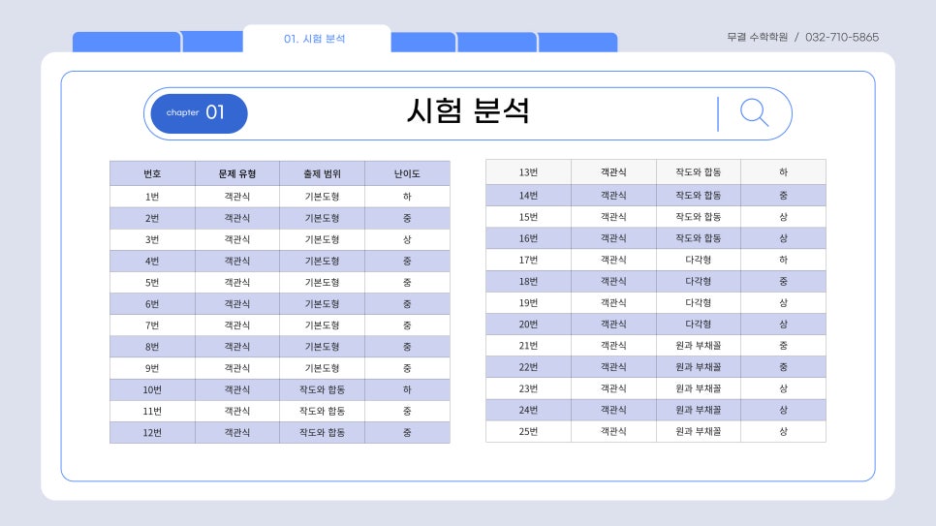The image size is (936, 526).
Task: Select the '10번' row number cell
Action: point(152,389)
